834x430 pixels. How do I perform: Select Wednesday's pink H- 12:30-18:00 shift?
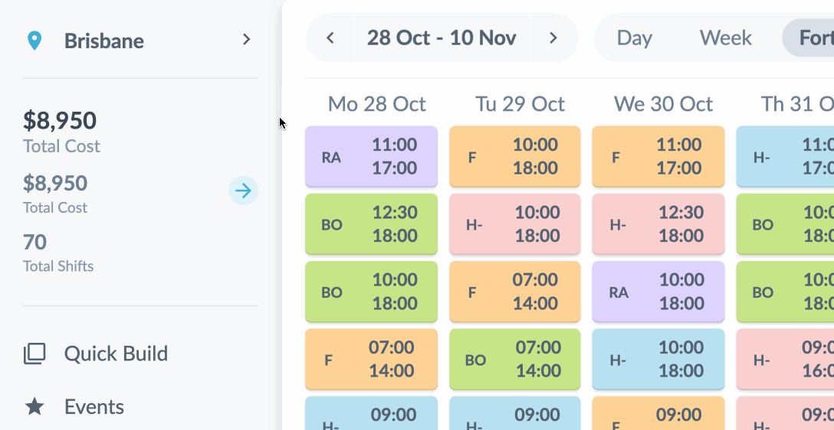[658, 224]
